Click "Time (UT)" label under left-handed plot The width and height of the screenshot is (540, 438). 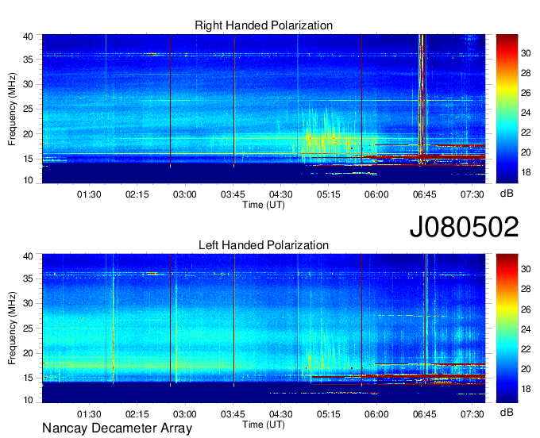coord(264,425)
